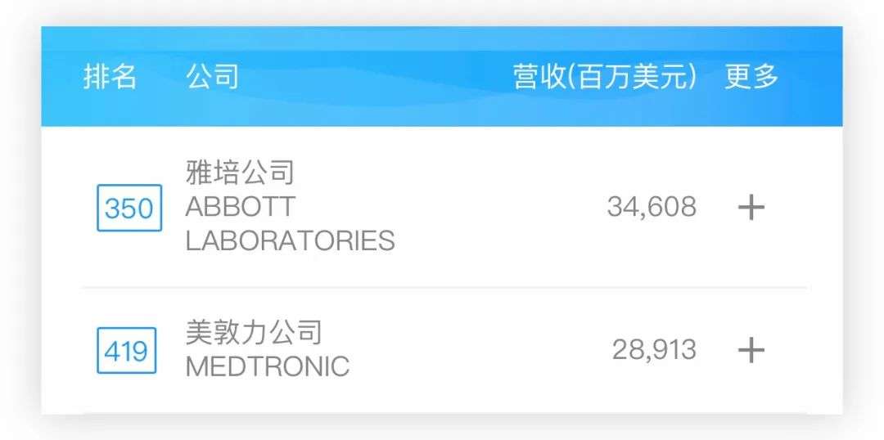
Task: Select the 34,608 revenue value
Action: (652, 207)
